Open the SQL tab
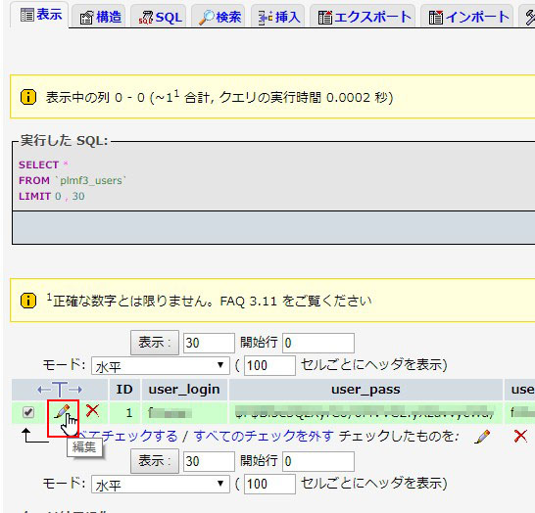535x513 pixels. coord(160,17)
